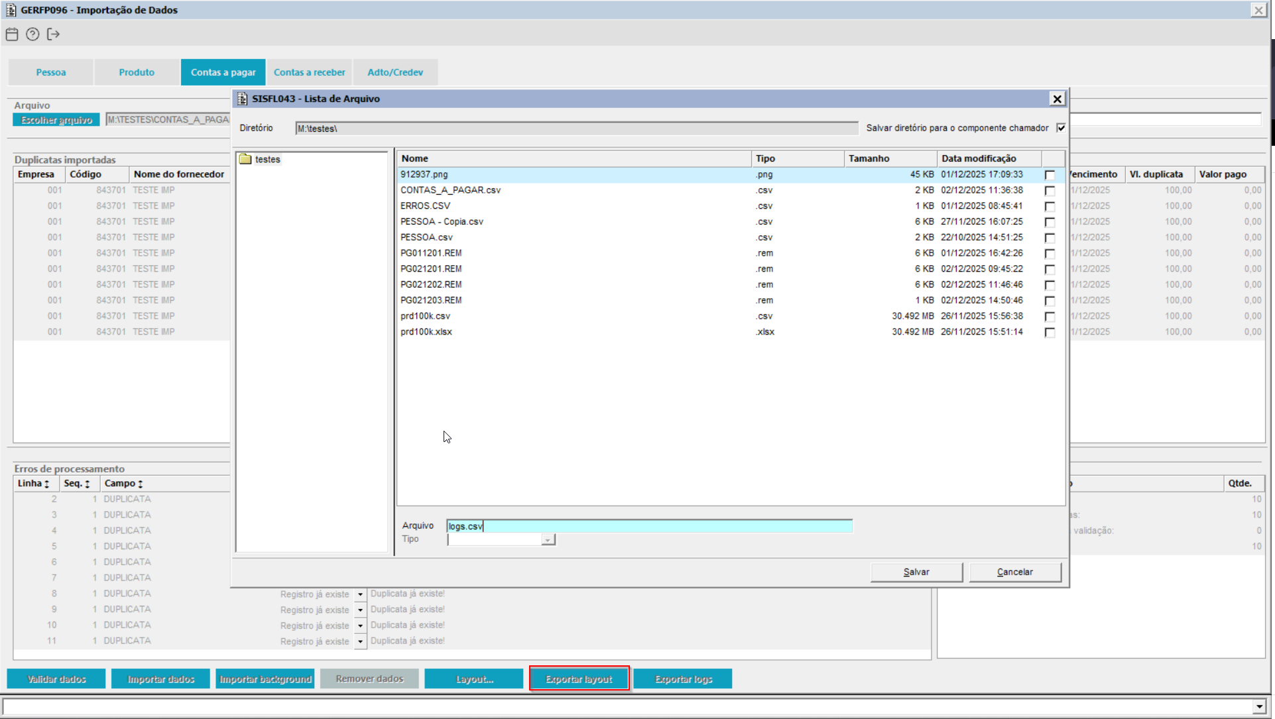Viewport: 1275px width, 719px height.
Task: Switch to the Contas a receber tab
Action: pyautogui.click(x=310, y=72)
